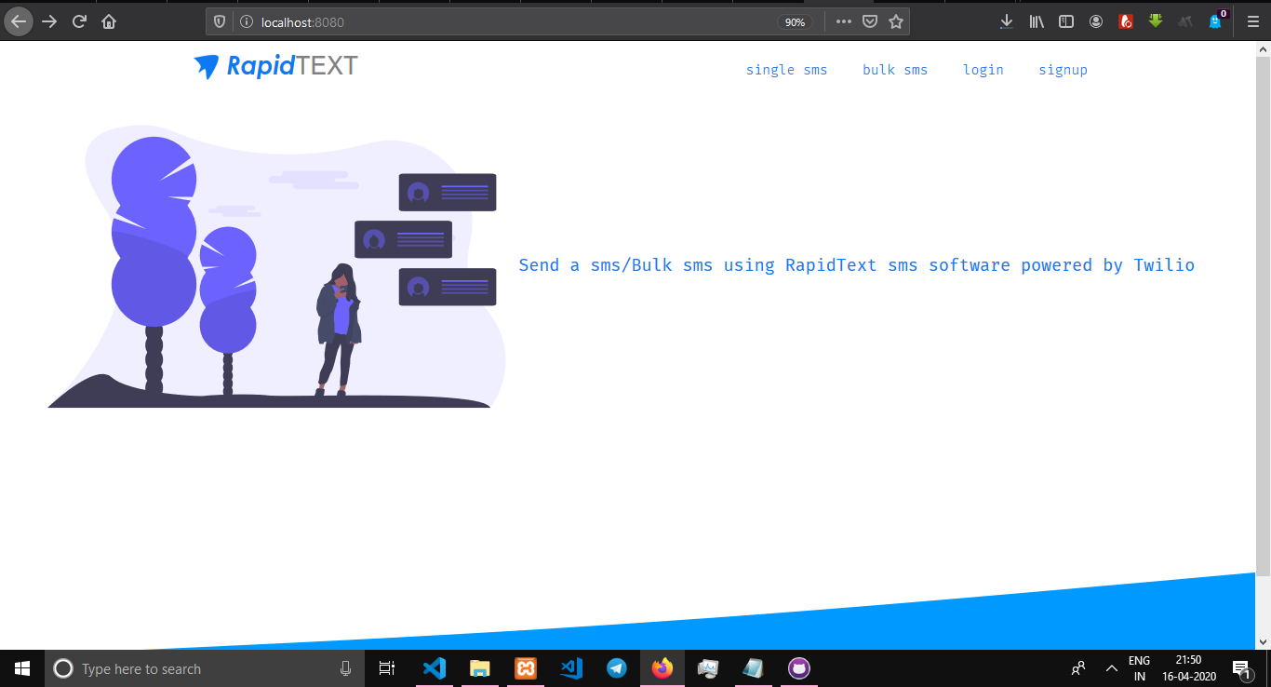Open the green download arrow extension
The image size is (1271, 687).
pos(1156,20)
